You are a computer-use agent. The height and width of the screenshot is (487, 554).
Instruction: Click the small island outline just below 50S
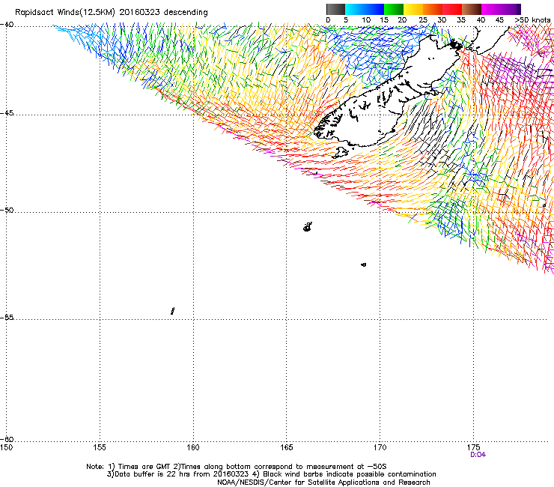coord(308,227)
